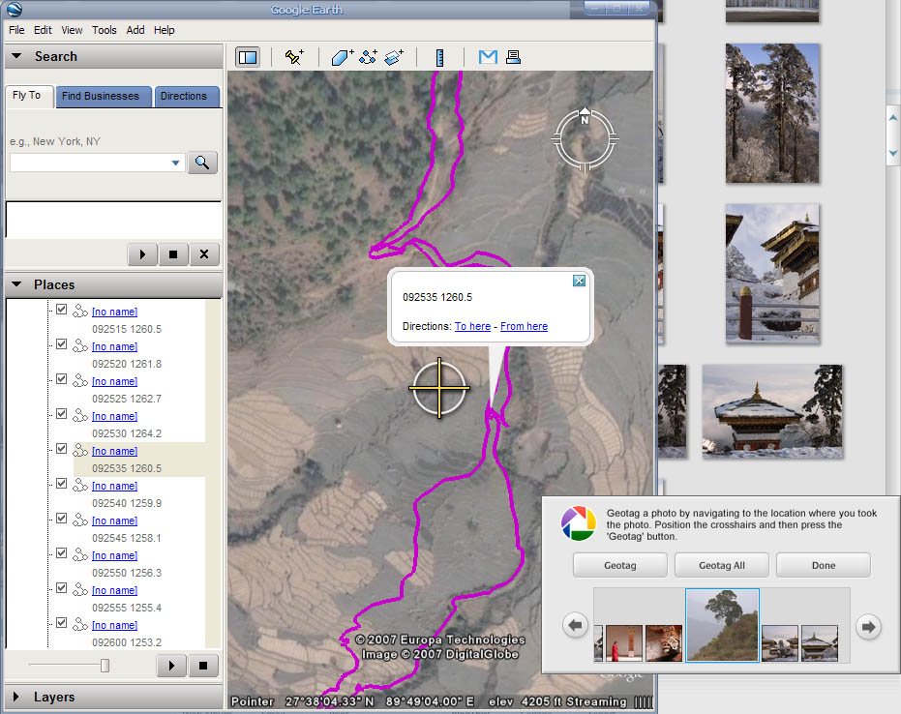Click the Done button
The image size is (901, 714).
click(x=824, y=565)
